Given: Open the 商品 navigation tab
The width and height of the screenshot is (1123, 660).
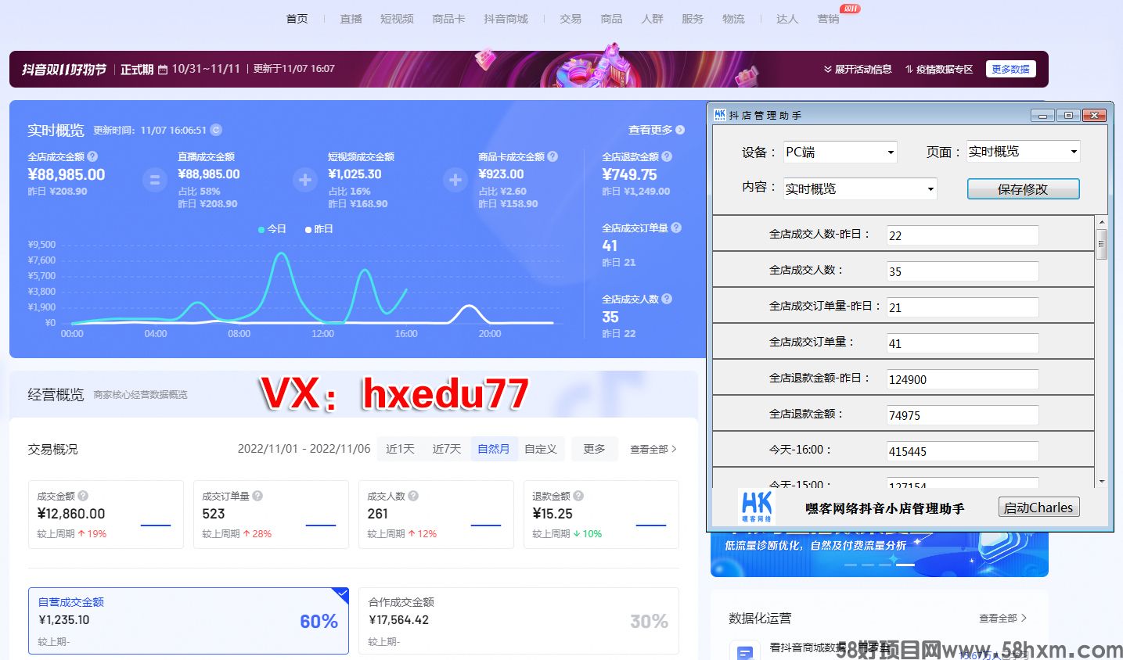Looking at the screenshot, I should click(611, 19).
